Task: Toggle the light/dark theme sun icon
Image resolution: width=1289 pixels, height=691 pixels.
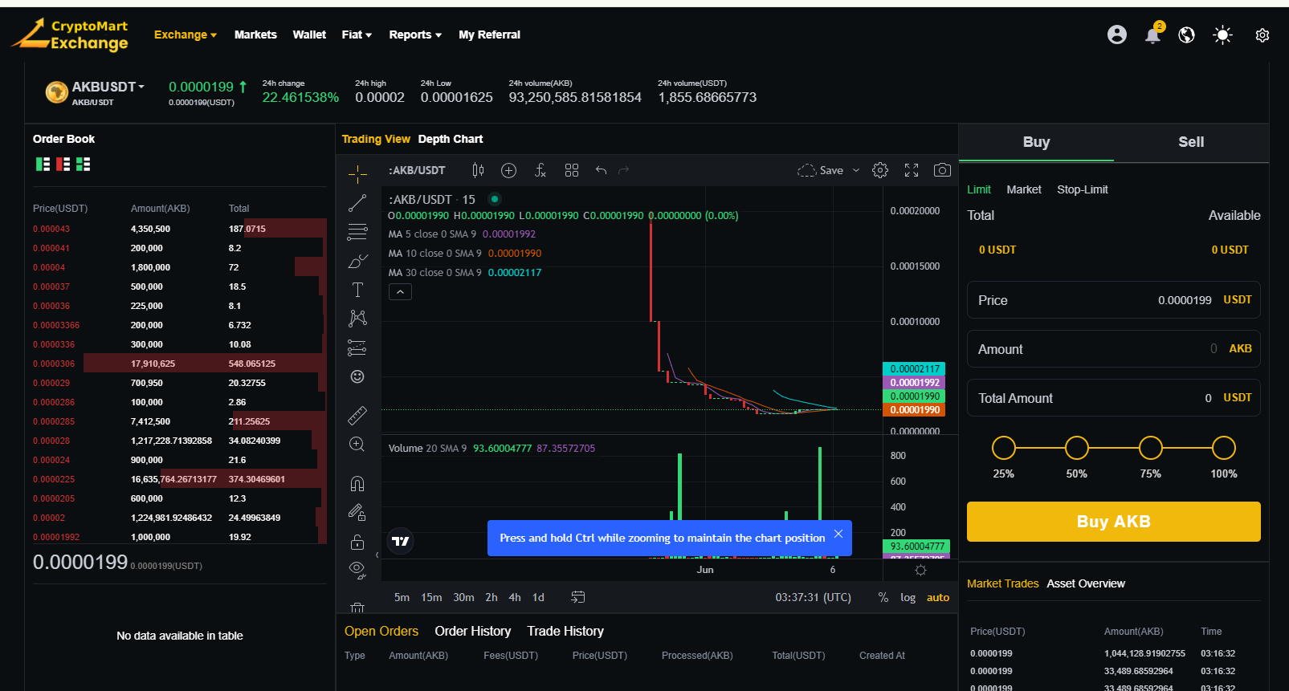Action: [1222, 35]
